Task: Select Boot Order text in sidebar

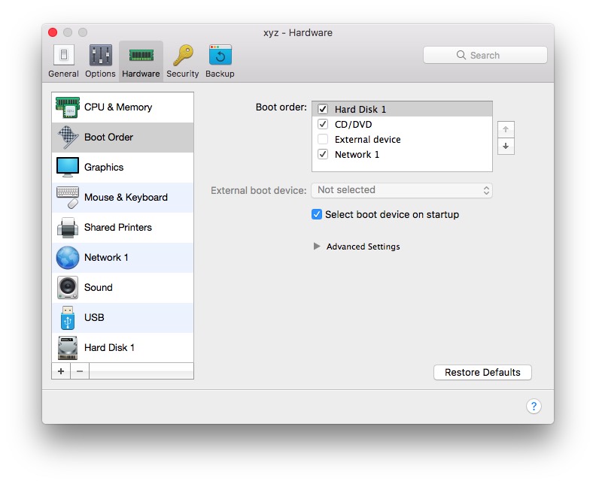Action: click(108, 138)
